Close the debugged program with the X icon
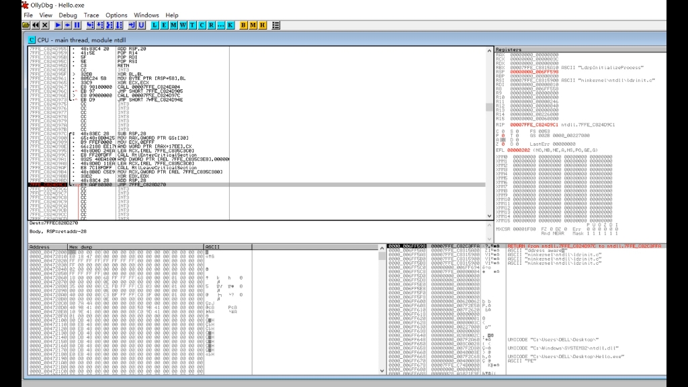This screenshot has width=688, height=387. click(45, 26)
